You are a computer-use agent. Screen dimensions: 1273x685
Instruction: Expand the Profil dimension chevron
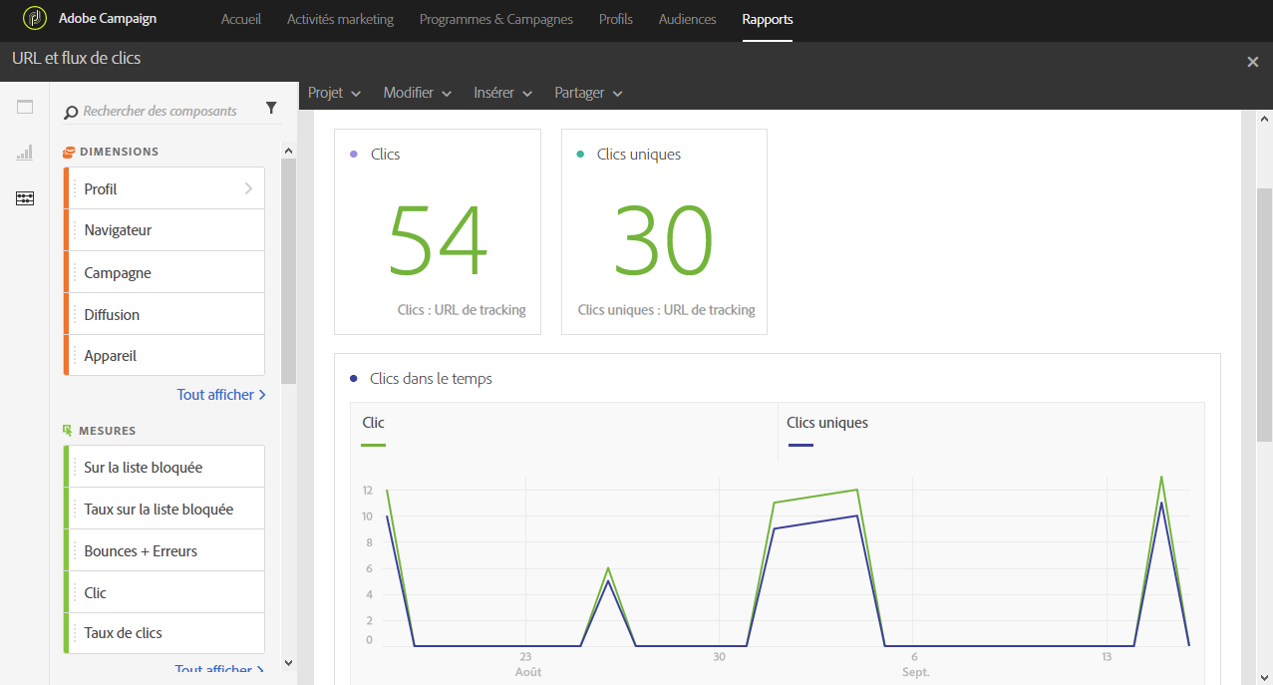tap(248, 188)
